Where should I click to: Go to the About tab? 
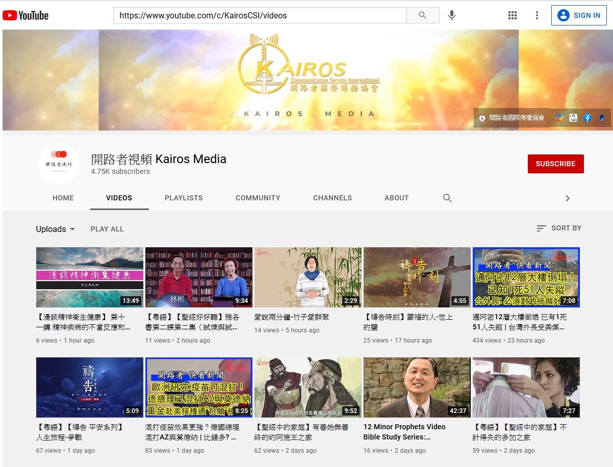click(396, 198)
